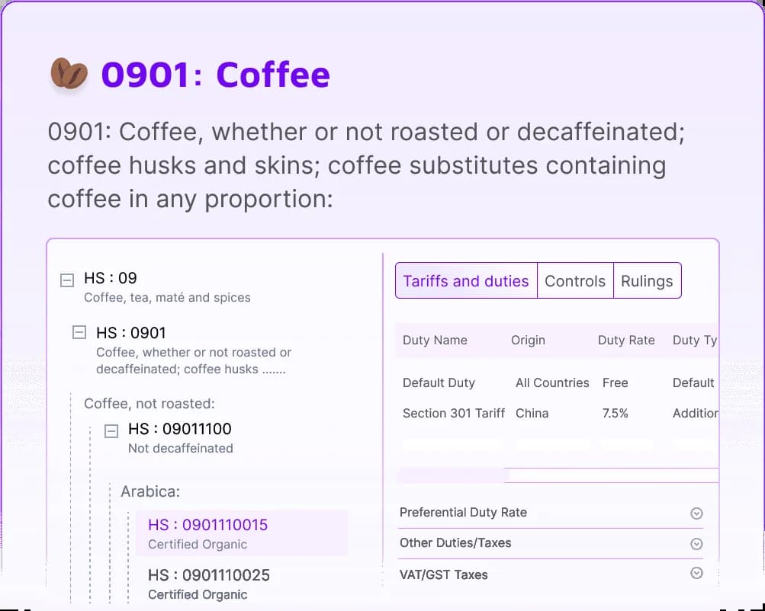Open the Controls tab
The height and width of the screenshot is (611, 765).
[x=575, y=281]
